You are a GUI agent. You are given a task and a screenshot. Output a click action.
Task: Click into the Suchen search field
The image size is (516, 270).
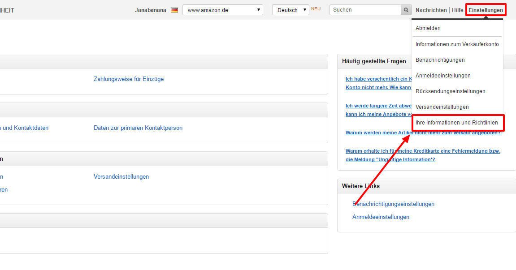(365, 10)
